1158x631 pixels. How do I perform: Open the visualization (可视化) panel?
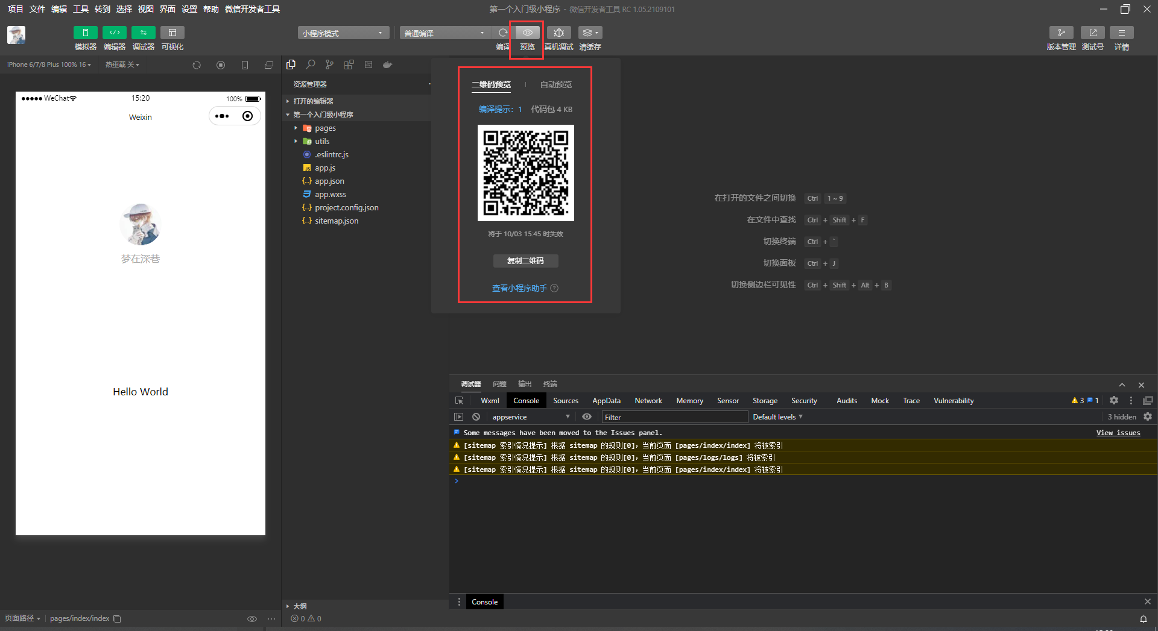[172, 33]
